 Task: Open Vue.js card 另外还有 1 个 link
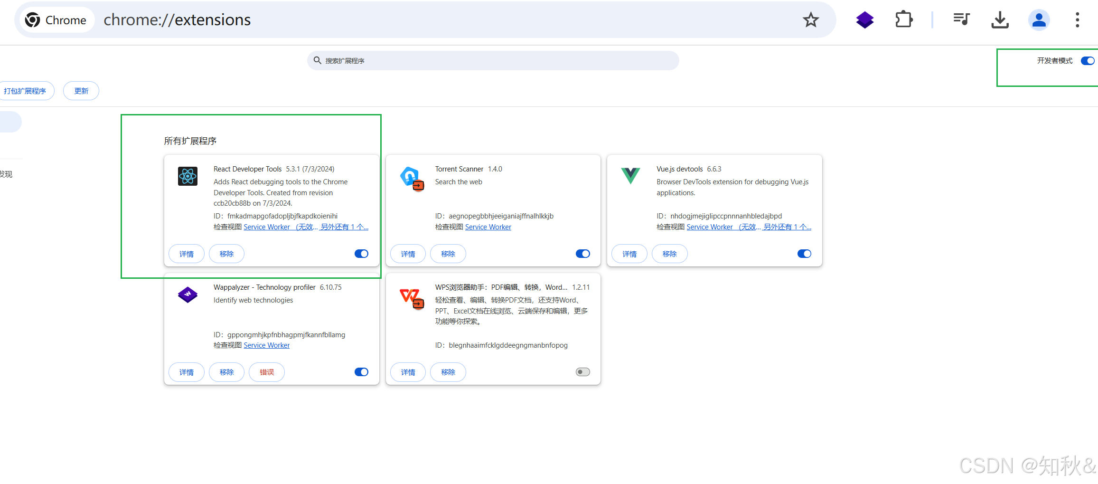pyautogui.click(x=787, y=227)
